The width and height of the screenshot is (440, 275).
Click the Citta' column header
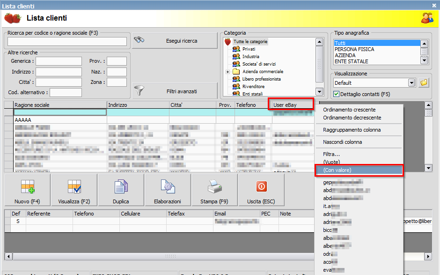192,105
